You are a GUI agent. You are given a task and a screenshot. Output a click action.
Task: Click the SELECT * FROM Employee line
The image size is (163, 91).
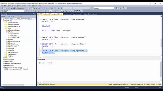tap(57, 30)
